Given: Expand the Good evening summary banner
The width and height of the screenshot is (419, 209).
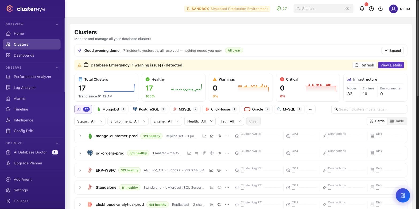Looking at the screenshot, I should [393, 50].
